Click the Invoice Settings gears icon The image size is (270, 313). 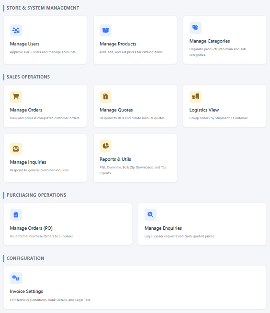16,278
